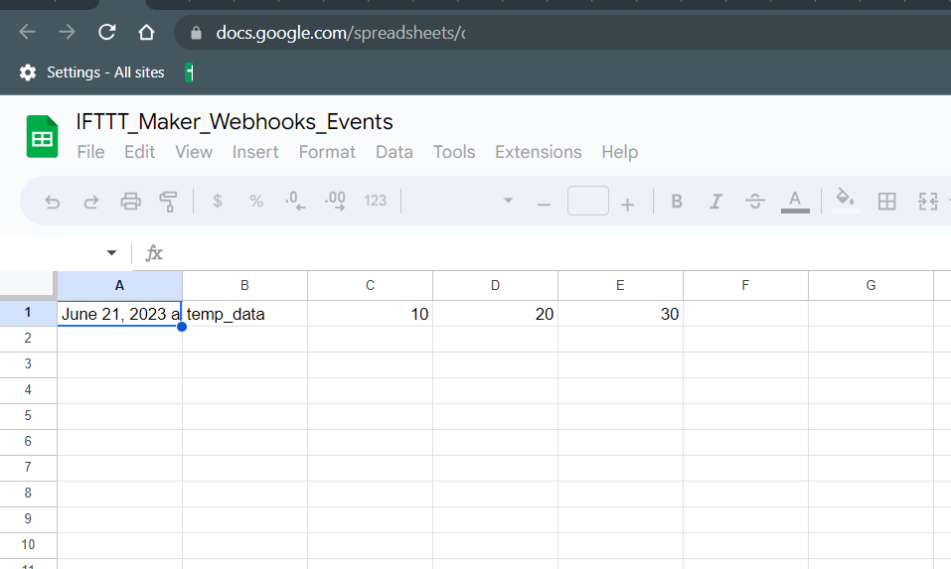Format as currency with dollar icon
The image size is (951, 569).
(x=218, y=202)
